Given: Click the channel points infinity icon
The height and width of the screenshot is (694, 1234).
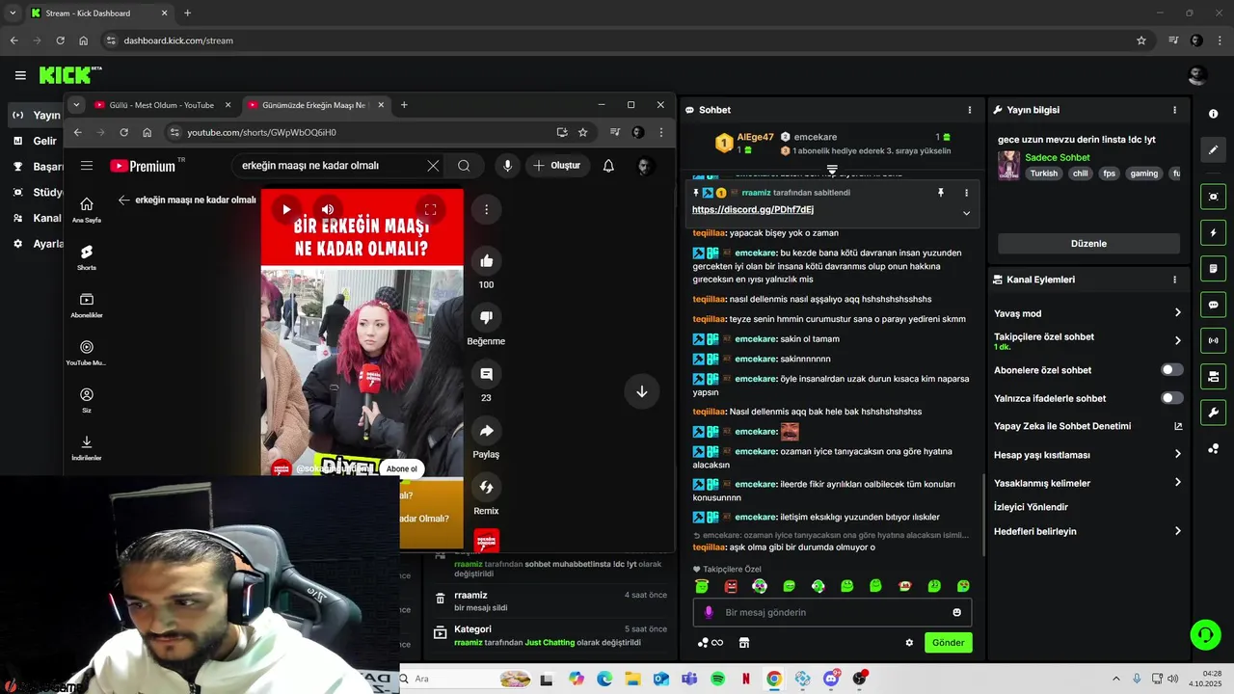Looking at the screenshot, I should [x=711, y=643].
